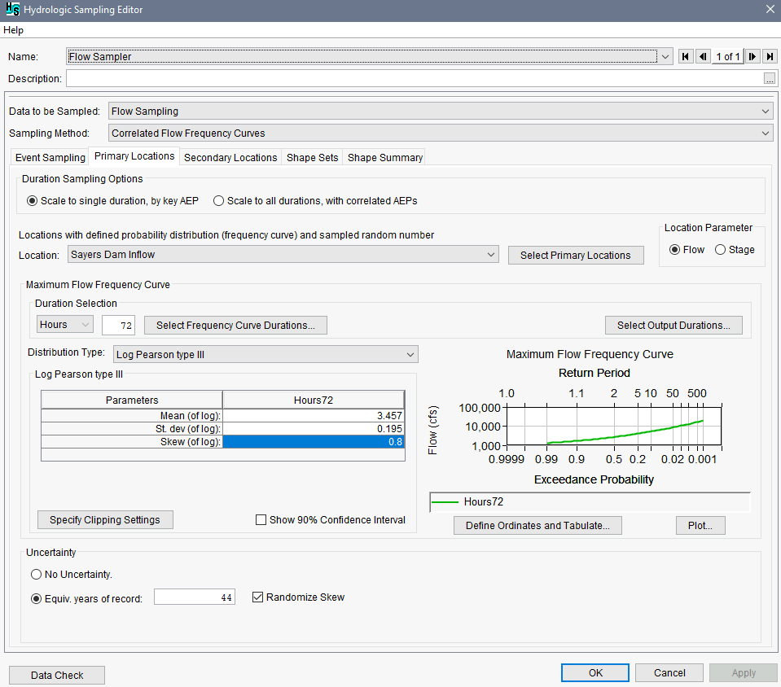Screen dimensions: 781x687
Task: Confirm with the OK button
Action: coord(595,672)
